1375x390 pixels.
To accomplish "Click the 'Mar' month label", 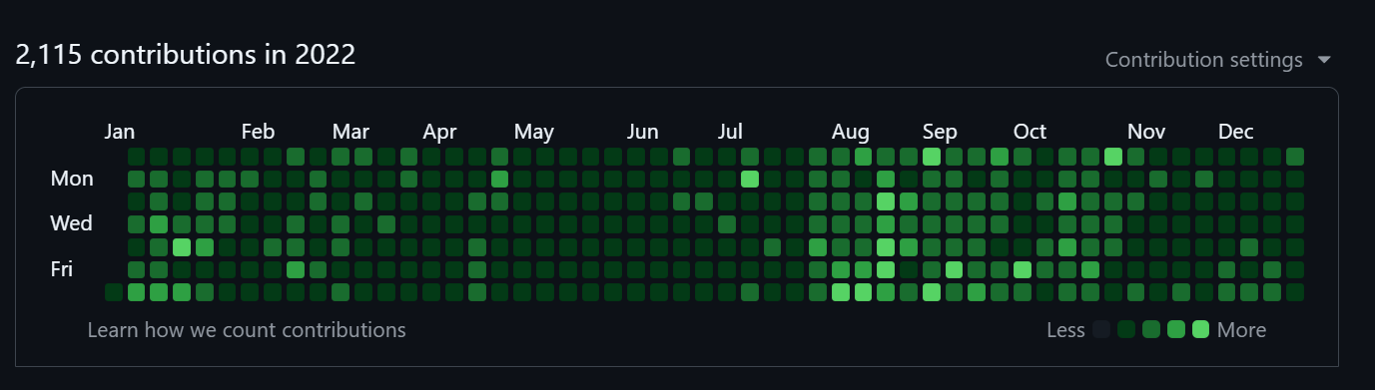I will click(x=350, y=132).
